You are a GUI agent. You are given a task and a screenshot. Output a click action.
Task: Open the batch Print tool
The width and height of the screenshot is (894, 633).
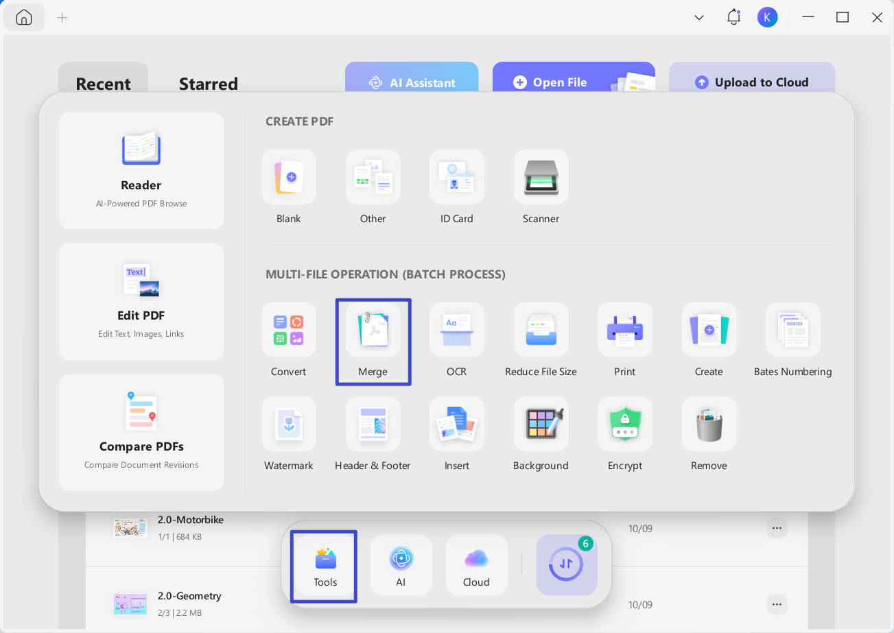point(625,330)
